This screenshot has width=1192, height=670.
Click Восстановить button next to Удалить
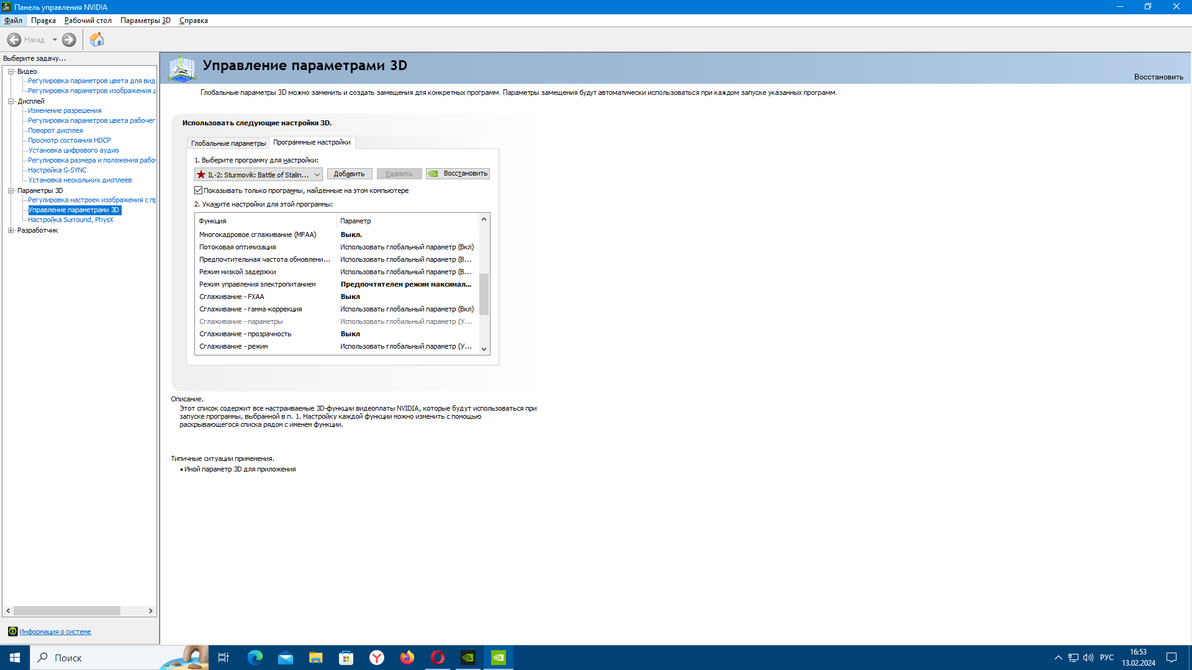tap(458, 174)
